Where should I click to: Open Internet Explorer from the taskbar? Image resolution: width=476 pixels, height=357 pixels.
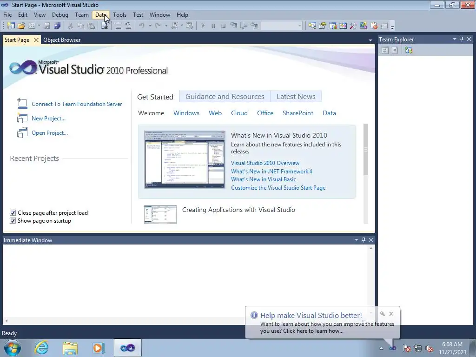coord(41,348)
